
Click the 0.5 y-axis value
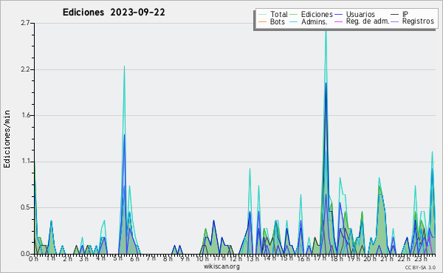[25, 207]
